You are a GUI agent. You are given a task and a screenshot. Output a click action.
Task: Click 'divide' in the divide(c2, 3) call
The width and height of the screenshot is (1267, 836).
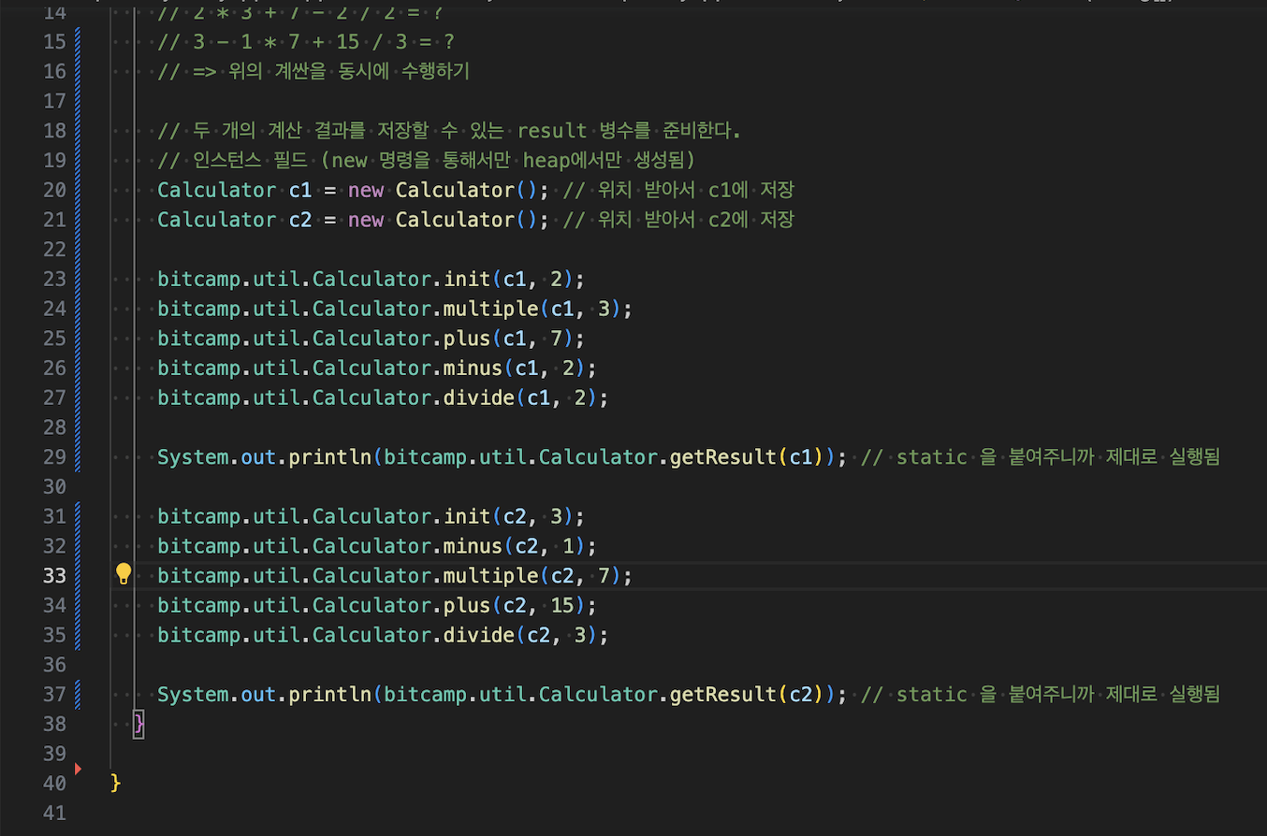[x=479, y=635]
